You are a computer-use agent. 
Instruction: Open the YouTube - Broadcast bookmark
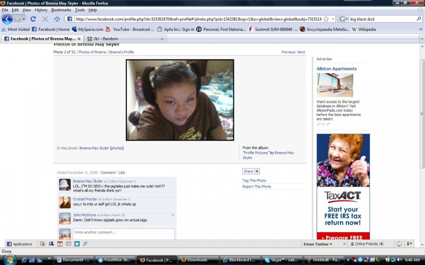pyautogui.click(x=130, y=29)
